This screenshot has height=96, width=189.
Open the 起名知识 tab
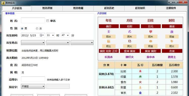point(140,8)
